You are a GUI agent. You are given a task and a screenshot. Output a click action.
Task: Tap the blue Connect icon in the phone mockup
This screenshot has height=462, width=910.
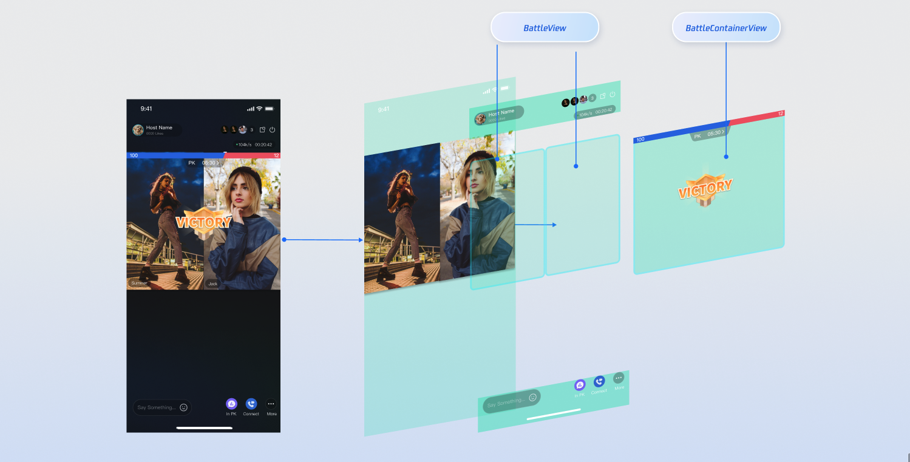[x=251, y=404]
